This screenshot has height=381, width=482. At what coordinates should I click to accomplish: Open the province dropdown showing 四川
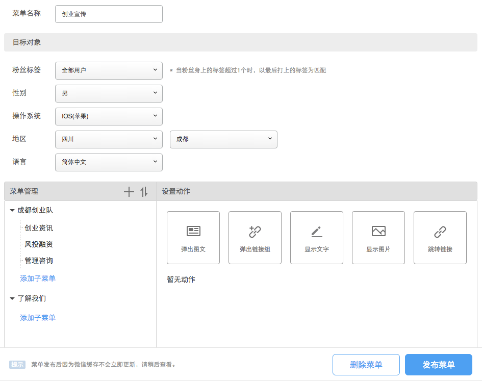click(109, 139)
